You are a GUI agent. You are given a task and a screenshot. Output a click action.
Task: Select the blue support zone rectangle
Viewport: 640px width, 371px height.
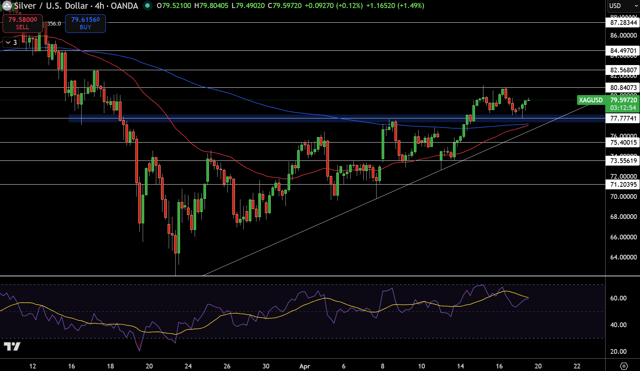pos(337,118)
